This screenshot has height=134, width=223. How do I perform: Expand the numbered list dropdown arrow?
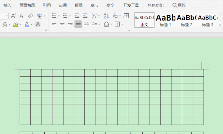pyautogui.click(x=70, y=16)
